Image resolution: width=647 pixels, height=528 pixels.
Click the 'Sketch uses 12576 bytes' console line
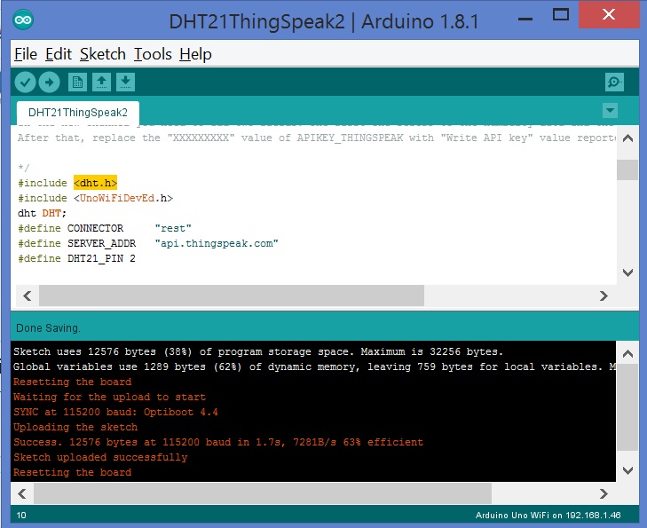[258, 352]
